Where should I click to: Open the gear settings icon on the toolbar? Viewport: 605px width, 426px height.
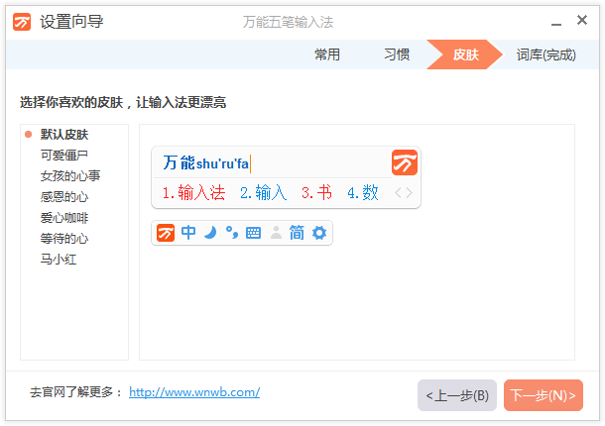[319, 233]
